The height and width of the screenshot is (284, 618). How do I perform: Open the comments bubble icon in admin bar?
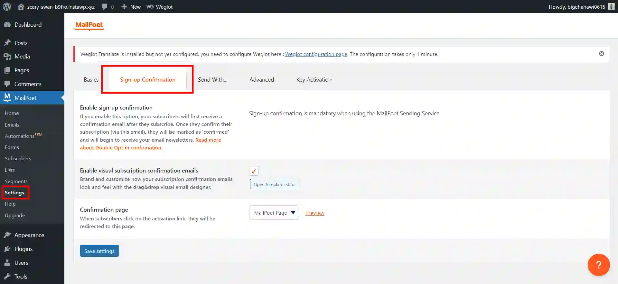104,7
